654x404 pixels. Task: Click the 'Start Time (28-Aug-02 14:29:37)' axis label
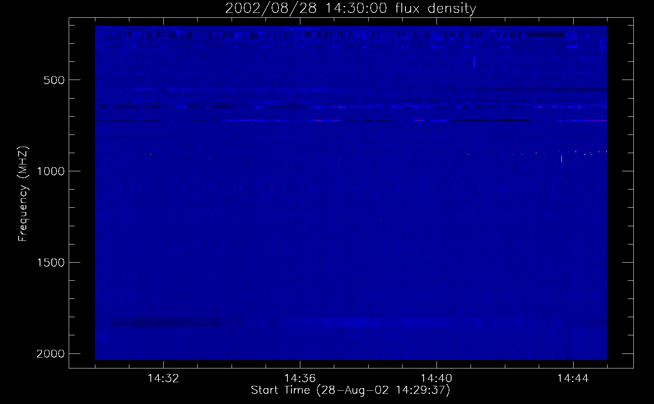(350, 390)
